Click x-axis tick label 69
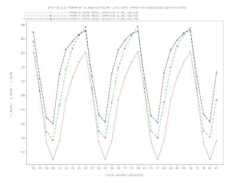236x183 pixels. [x=184, y=168]
